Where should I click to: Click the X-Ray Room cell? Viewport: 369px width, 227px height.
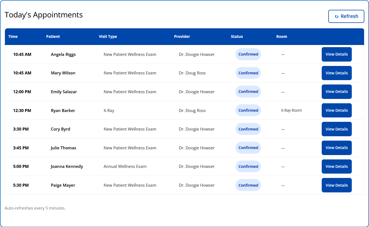coord(291,110)
